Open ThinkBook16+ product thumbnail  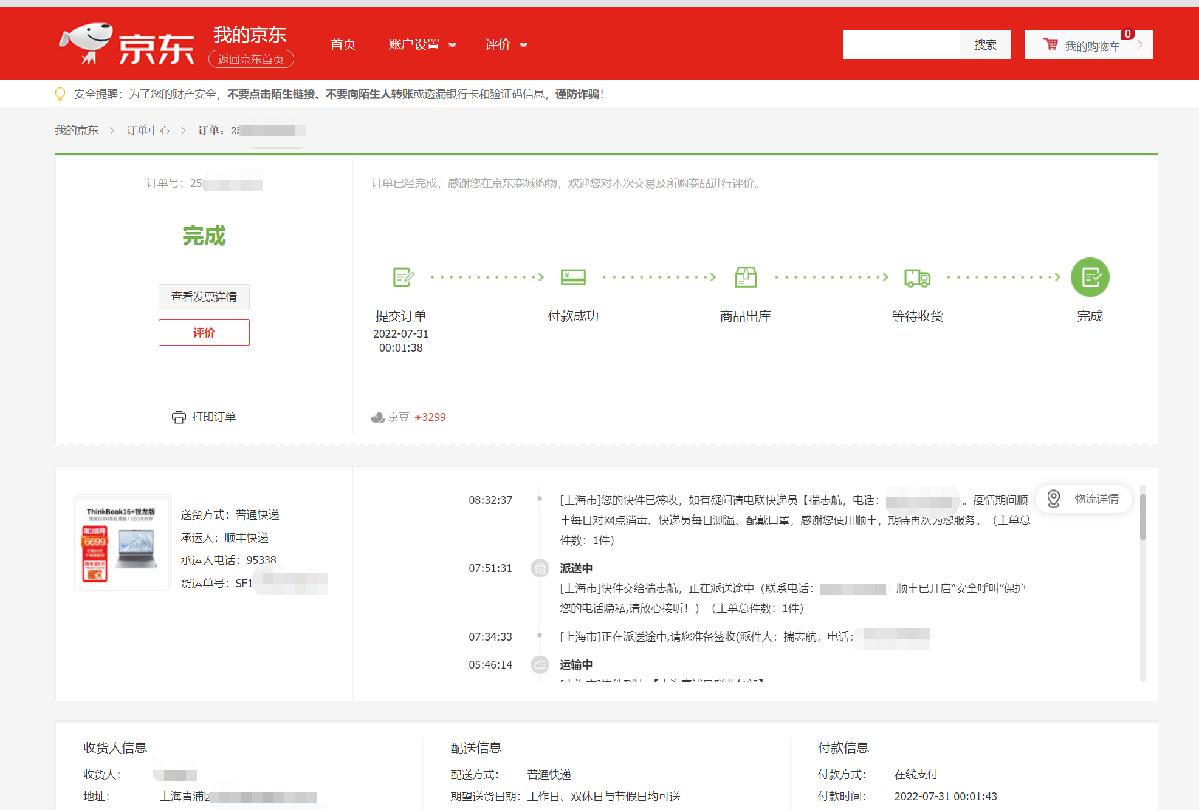122,543
